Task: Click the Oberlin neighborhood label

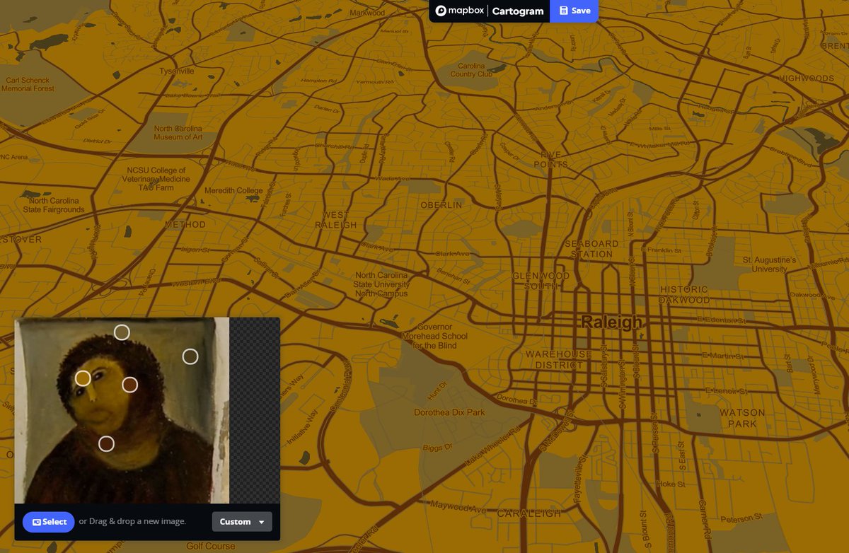Action: 441,205
